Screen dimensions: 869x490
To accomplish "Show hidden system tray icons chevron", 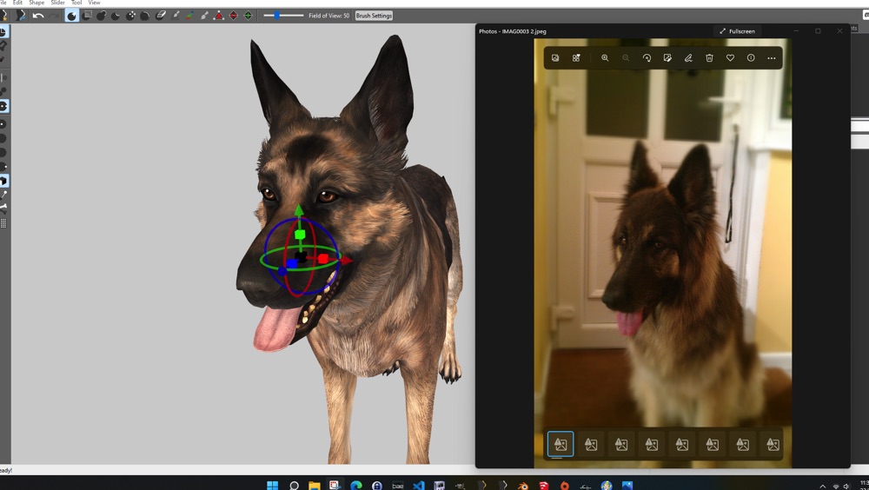I will 822,487.
